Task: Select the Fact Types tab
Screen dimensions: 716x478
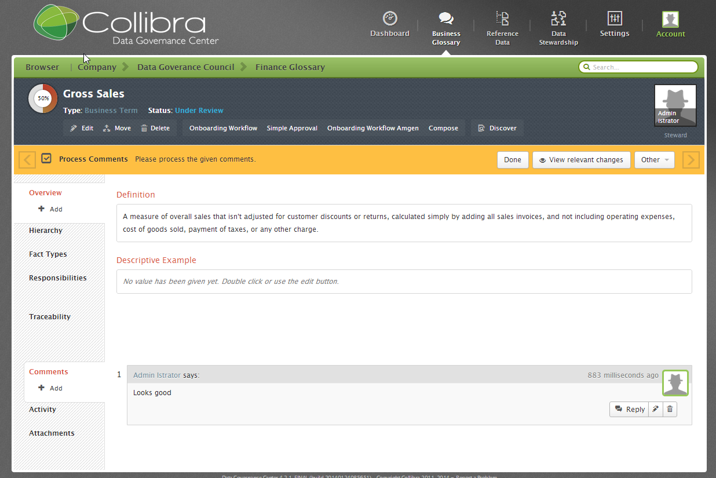Action: click(x=48, y=254)
